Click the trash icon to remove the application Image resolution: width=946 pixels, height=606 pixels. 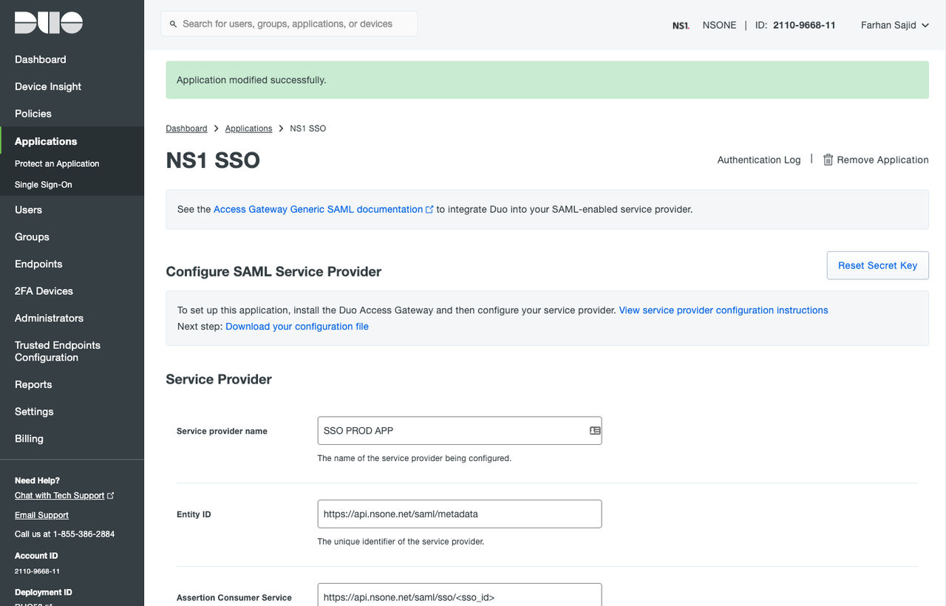pyautogui.click(x=828, y=160)
